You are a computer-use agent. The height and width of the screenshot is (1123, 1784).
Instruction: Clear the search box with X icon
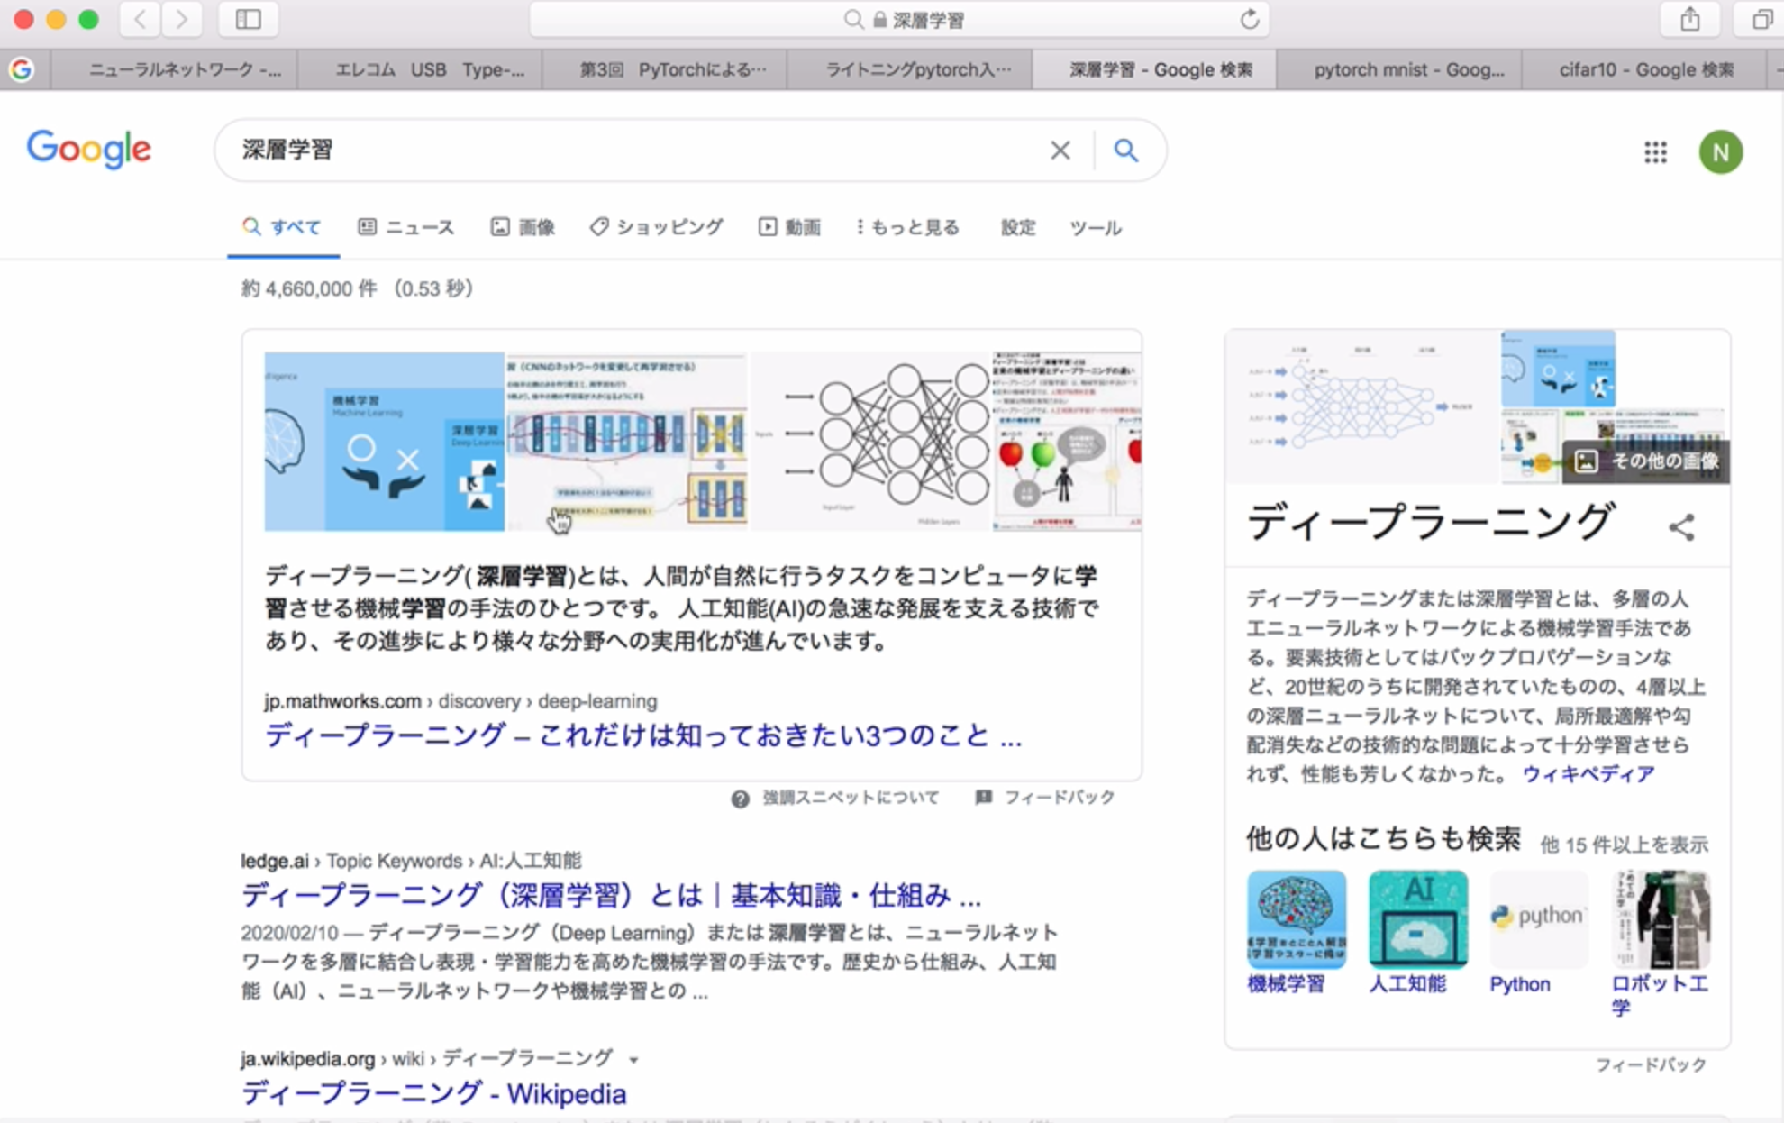[1060, 150]
